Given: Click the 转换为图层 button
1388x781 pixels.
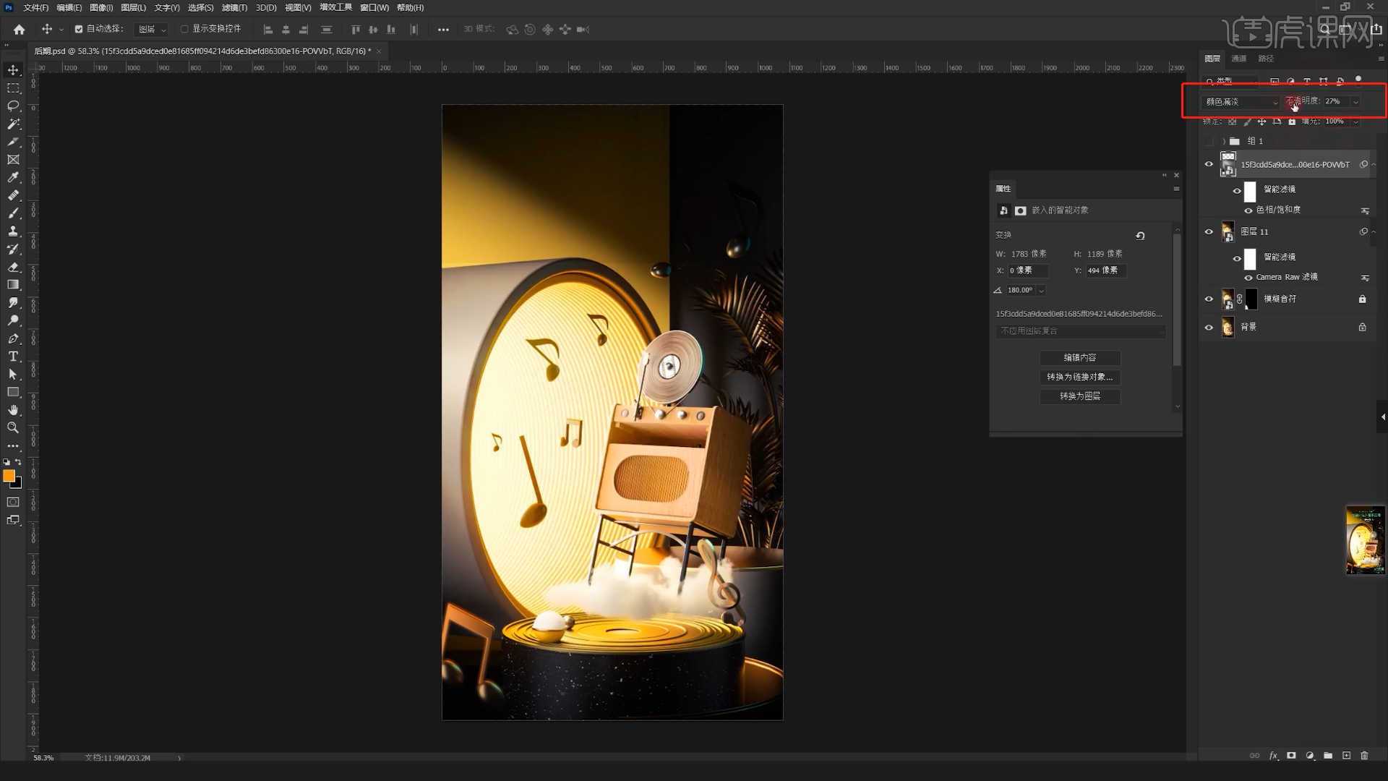Looking at the screenshot, I should point(1080,396).
